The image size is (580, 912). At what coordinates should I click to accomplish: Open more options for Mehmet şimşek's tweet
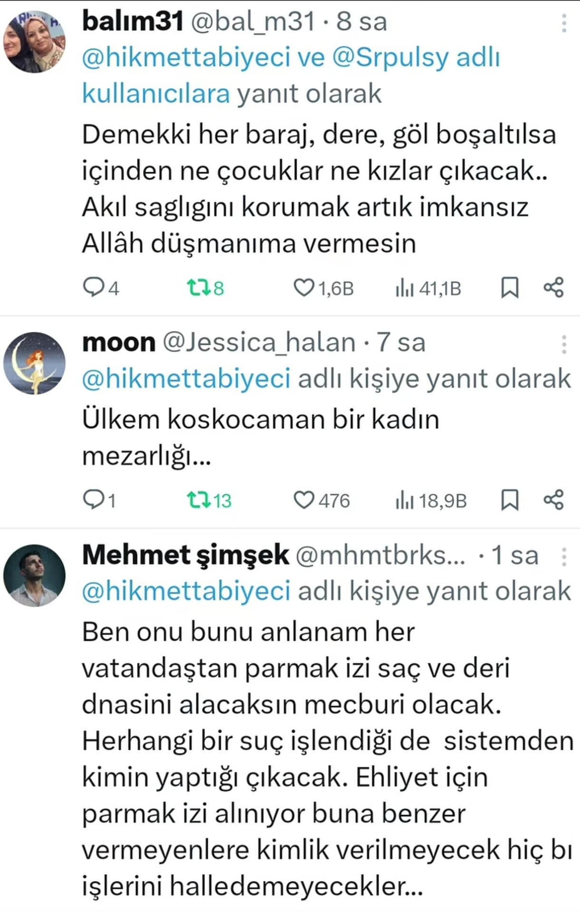click(x=564, y=556)
